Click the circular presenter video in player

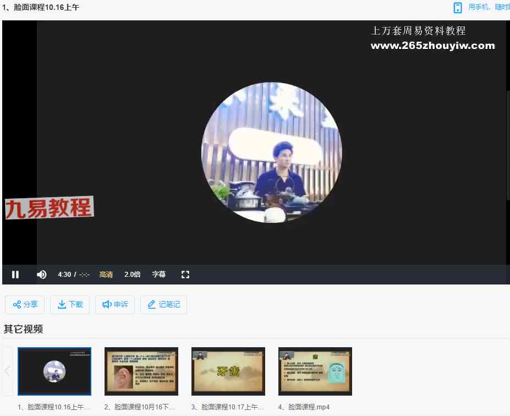(272, 152)
